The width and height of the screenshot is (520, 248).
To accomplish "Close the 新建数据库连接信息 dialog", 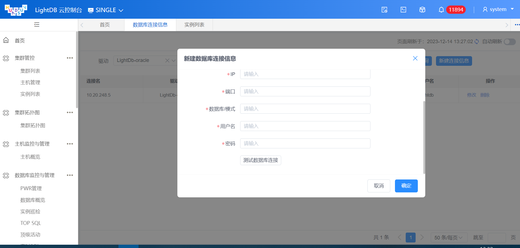I will point(415,58).
